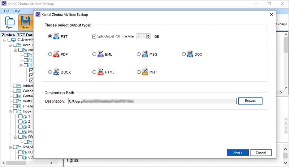This screenshot has width=289, height=167.
Task: Select the PDF output type radio button
Action: click(x=50, y=54)
